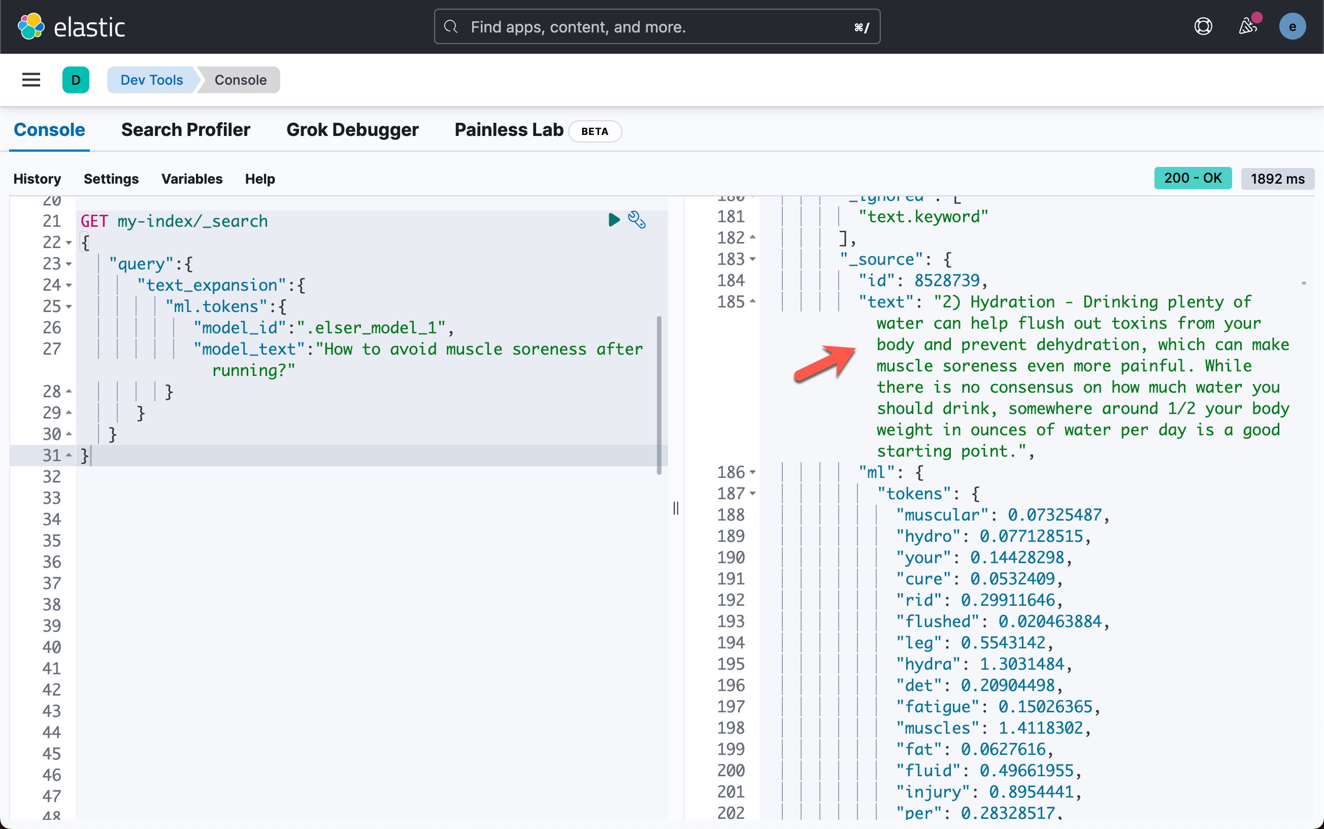Click the Dev Tools breadcrumb
1324x829 pixels.
(x=151, y=80)
